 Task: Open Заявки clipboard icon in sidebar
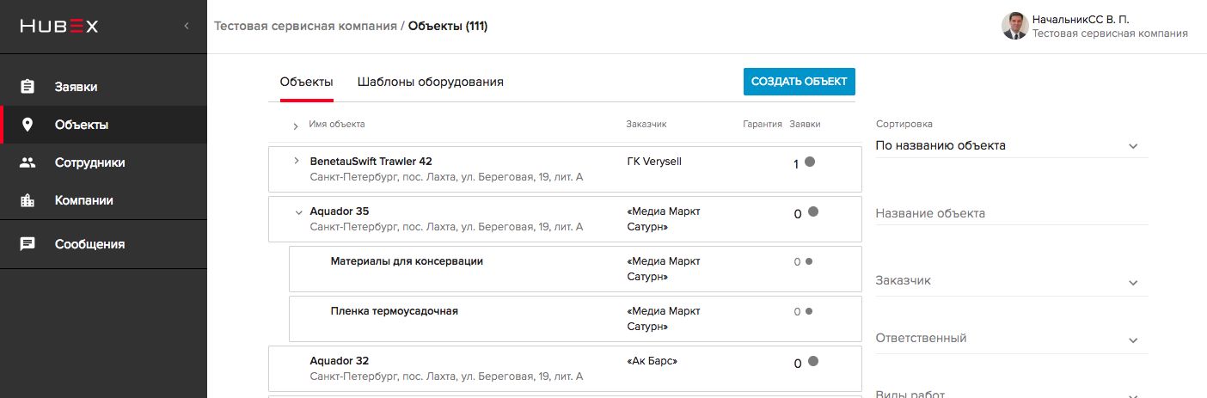[28, 87]
